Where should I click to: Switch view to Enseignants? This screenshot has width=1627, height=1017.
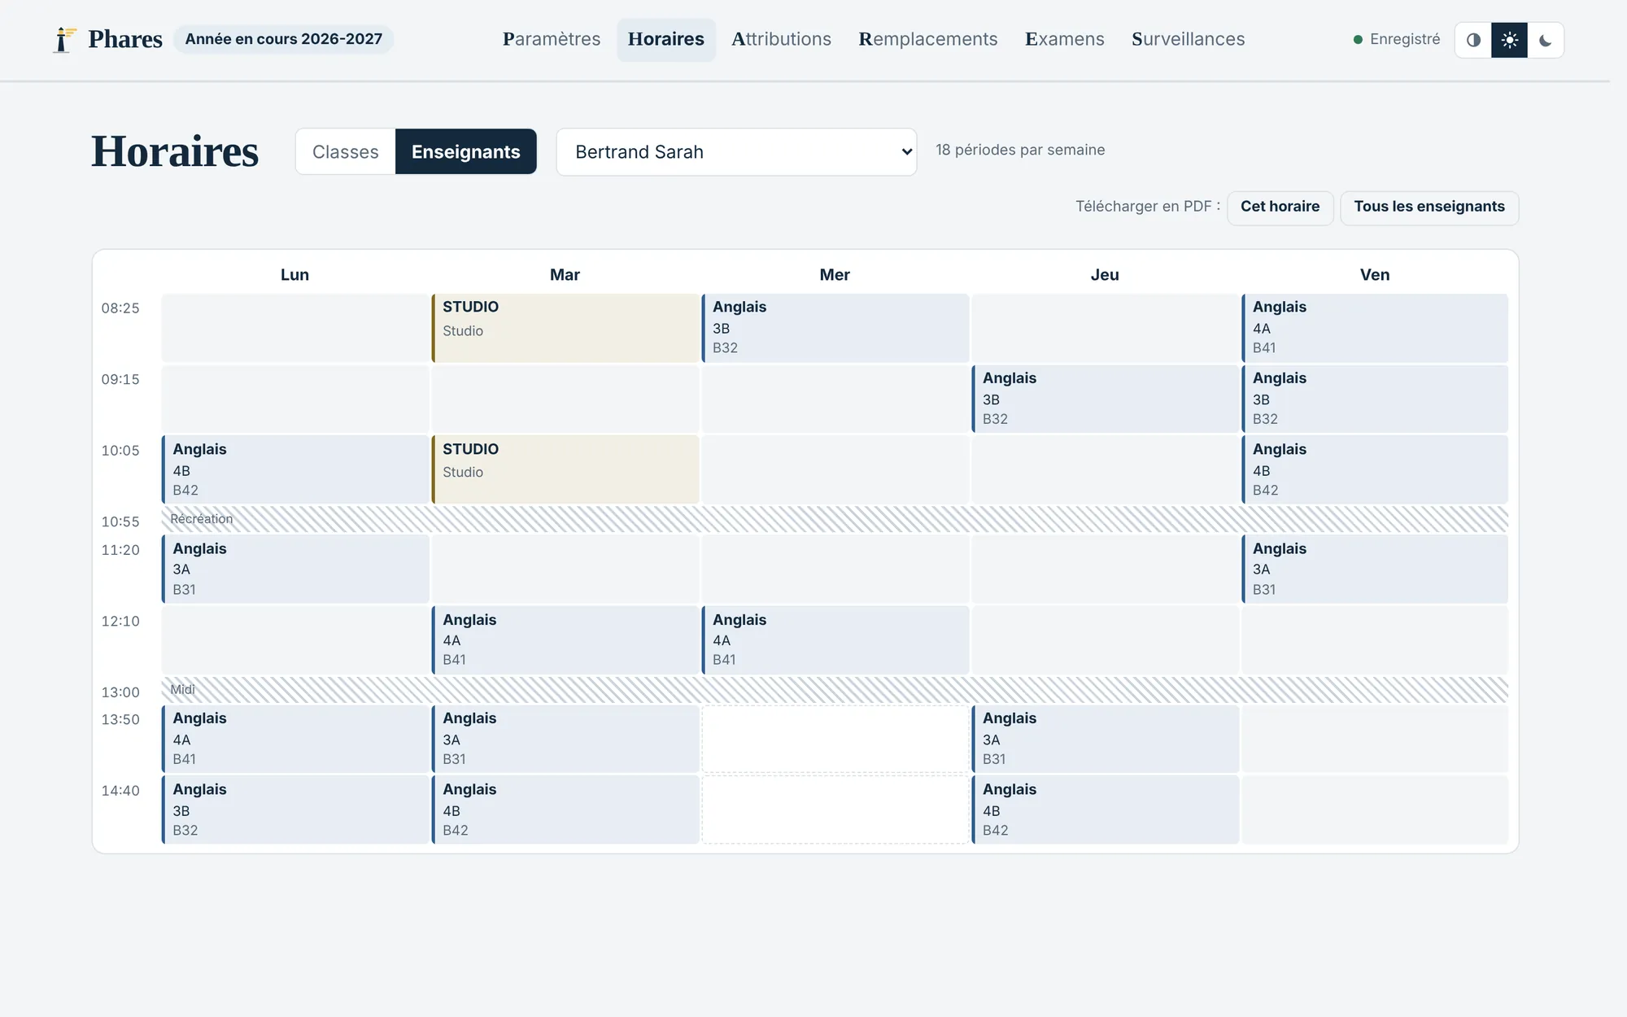466,151
